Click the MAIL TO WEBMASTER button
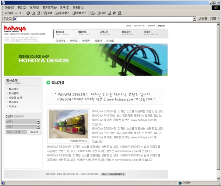Image resolution: width=221 pixels, height=186 pixels. [113, 174]
